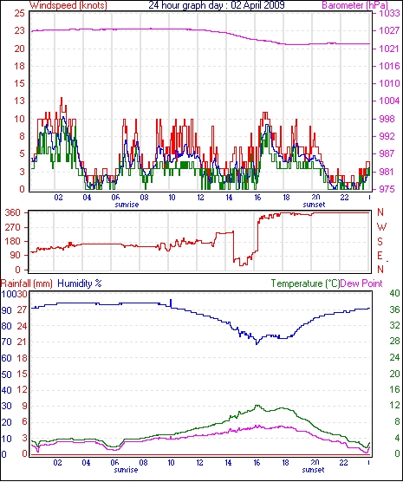The image size is (403, 482).
Task: Click the 360 degree wind direction label
Action: click(x=12, y=212)
